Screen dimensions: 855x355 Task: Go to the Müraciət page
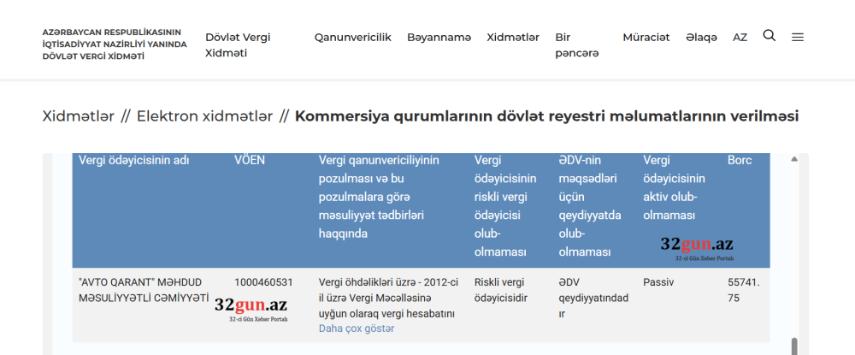646,38
